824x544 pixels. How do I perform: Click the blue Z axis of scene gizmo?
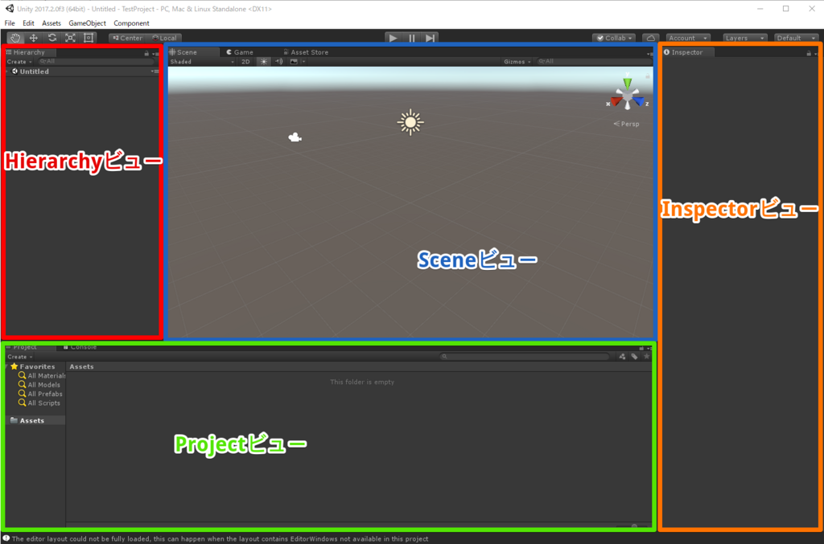(640, 102)
